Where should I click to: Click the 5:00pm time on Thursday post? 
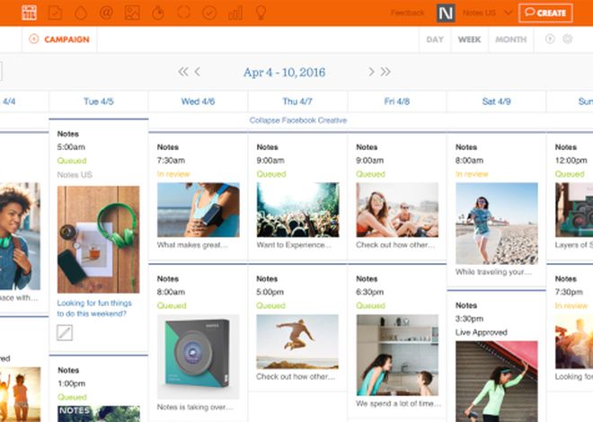(x=270, y=292)
